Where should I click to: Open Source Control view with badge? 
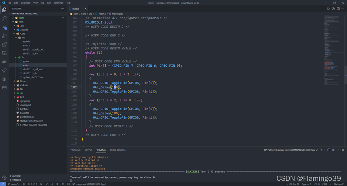(4, 27)
